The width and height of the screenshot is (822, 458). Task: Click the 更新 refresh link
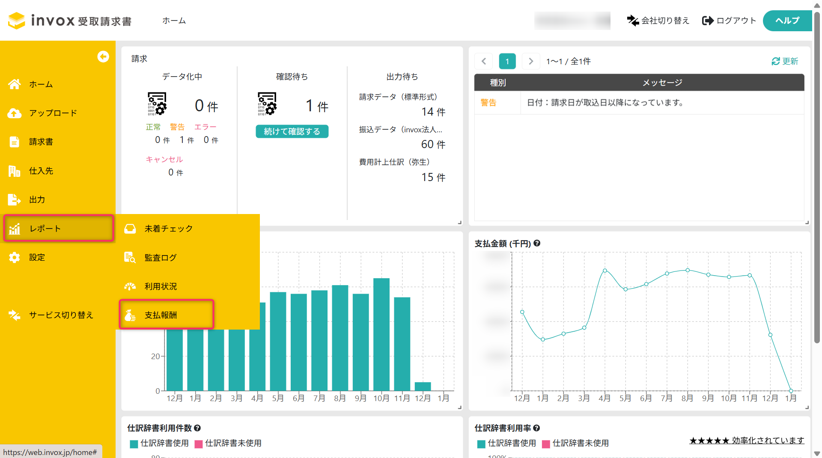pos(785,61)
